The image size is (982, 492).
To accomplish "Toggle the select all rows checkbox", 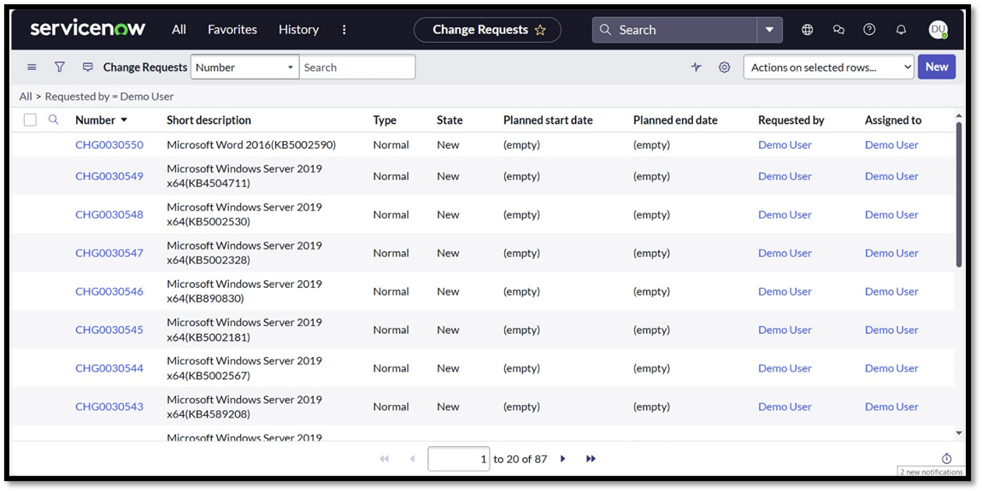I will pos(30,120).
